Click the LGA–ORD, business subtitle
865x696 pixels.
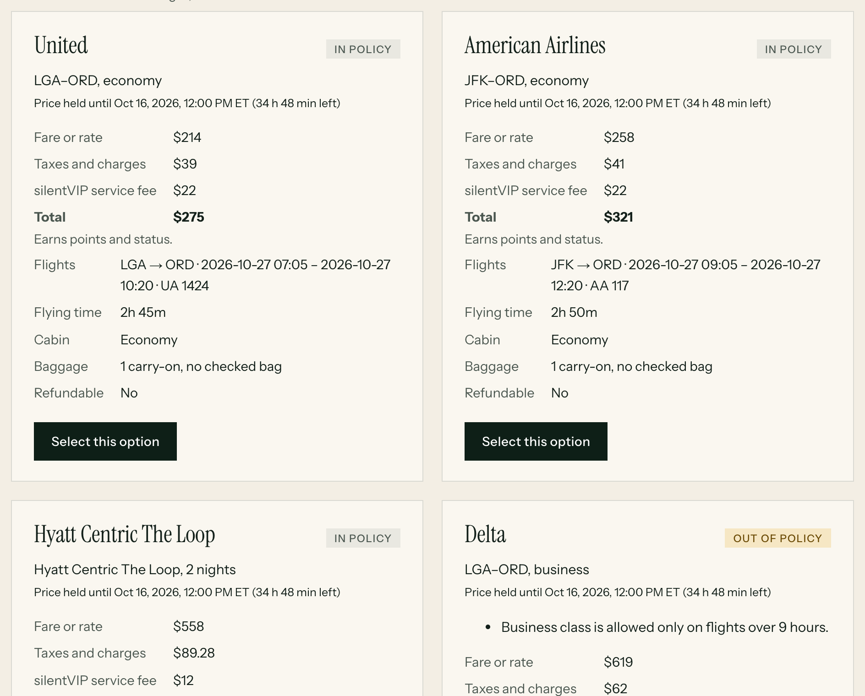[527, 570]
